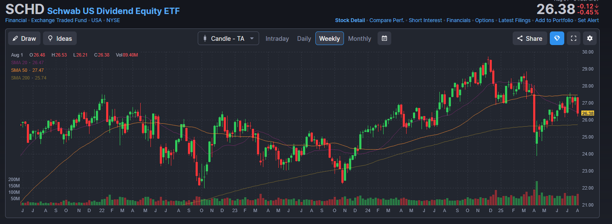Open the Latest Filings link
This screenshot has width=612, height=224.
(x=514, y=20)
